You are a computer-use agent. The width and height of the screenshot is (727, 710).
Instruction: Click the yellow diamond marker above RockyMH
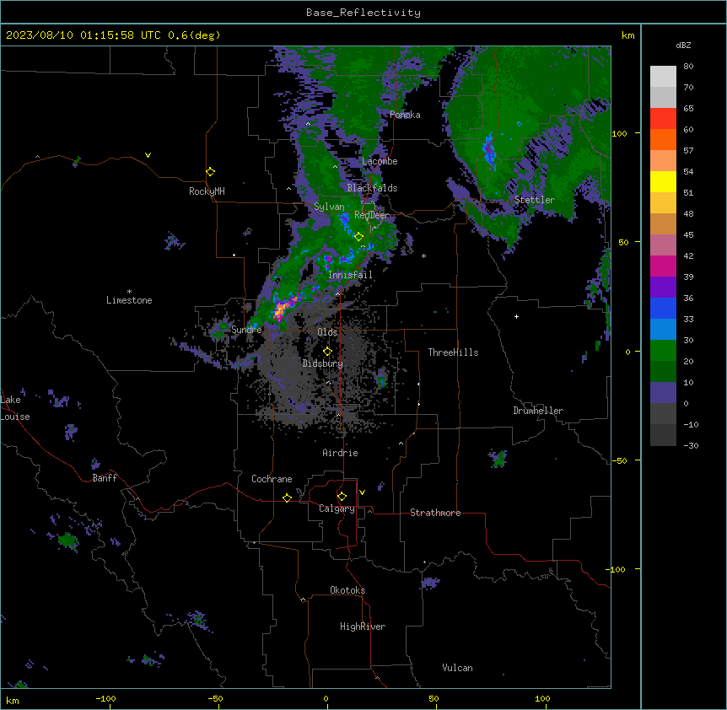pyautogui.click(x=211, y=172)
